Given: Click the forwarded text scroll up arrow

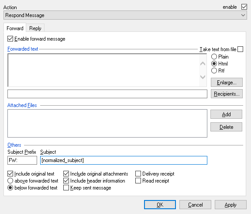Looking at the screenshot, I should click(203, 64).
